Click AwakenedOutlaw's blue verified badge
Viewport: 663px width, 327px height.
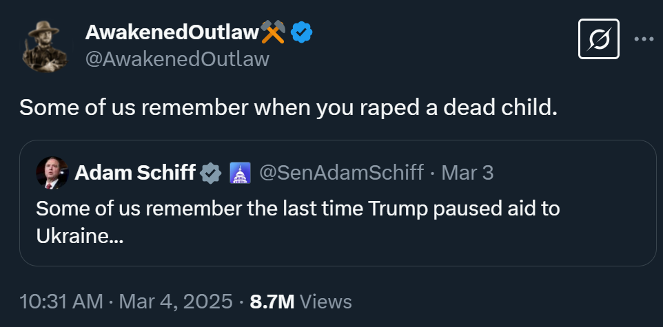click(301, 32)
